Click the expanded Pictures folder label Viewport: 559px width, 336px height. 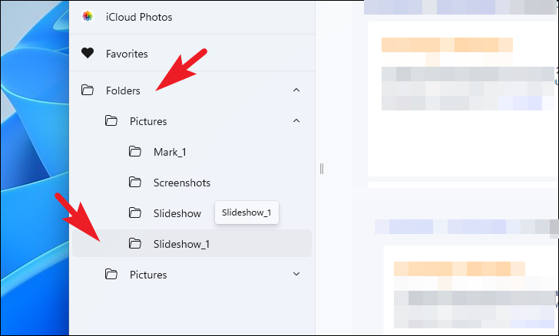coord(147,121)
